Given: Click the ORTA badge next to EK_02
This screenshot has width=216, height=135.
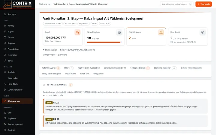Looking at the screenshot, I should [x=49, y=103].
